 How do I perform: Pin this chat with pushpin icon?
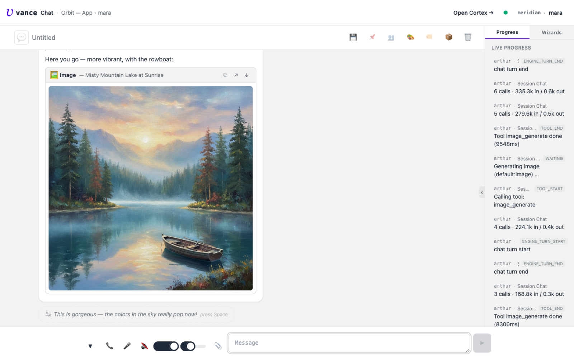[372, 37]
